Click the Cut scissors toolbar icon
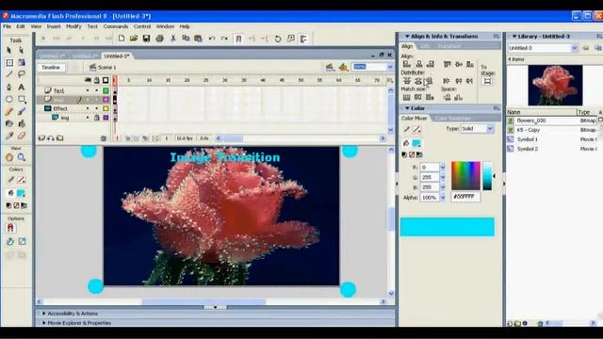Image resolution: width=603 pixels, height=339 pixels. click(x=173, y=39)
